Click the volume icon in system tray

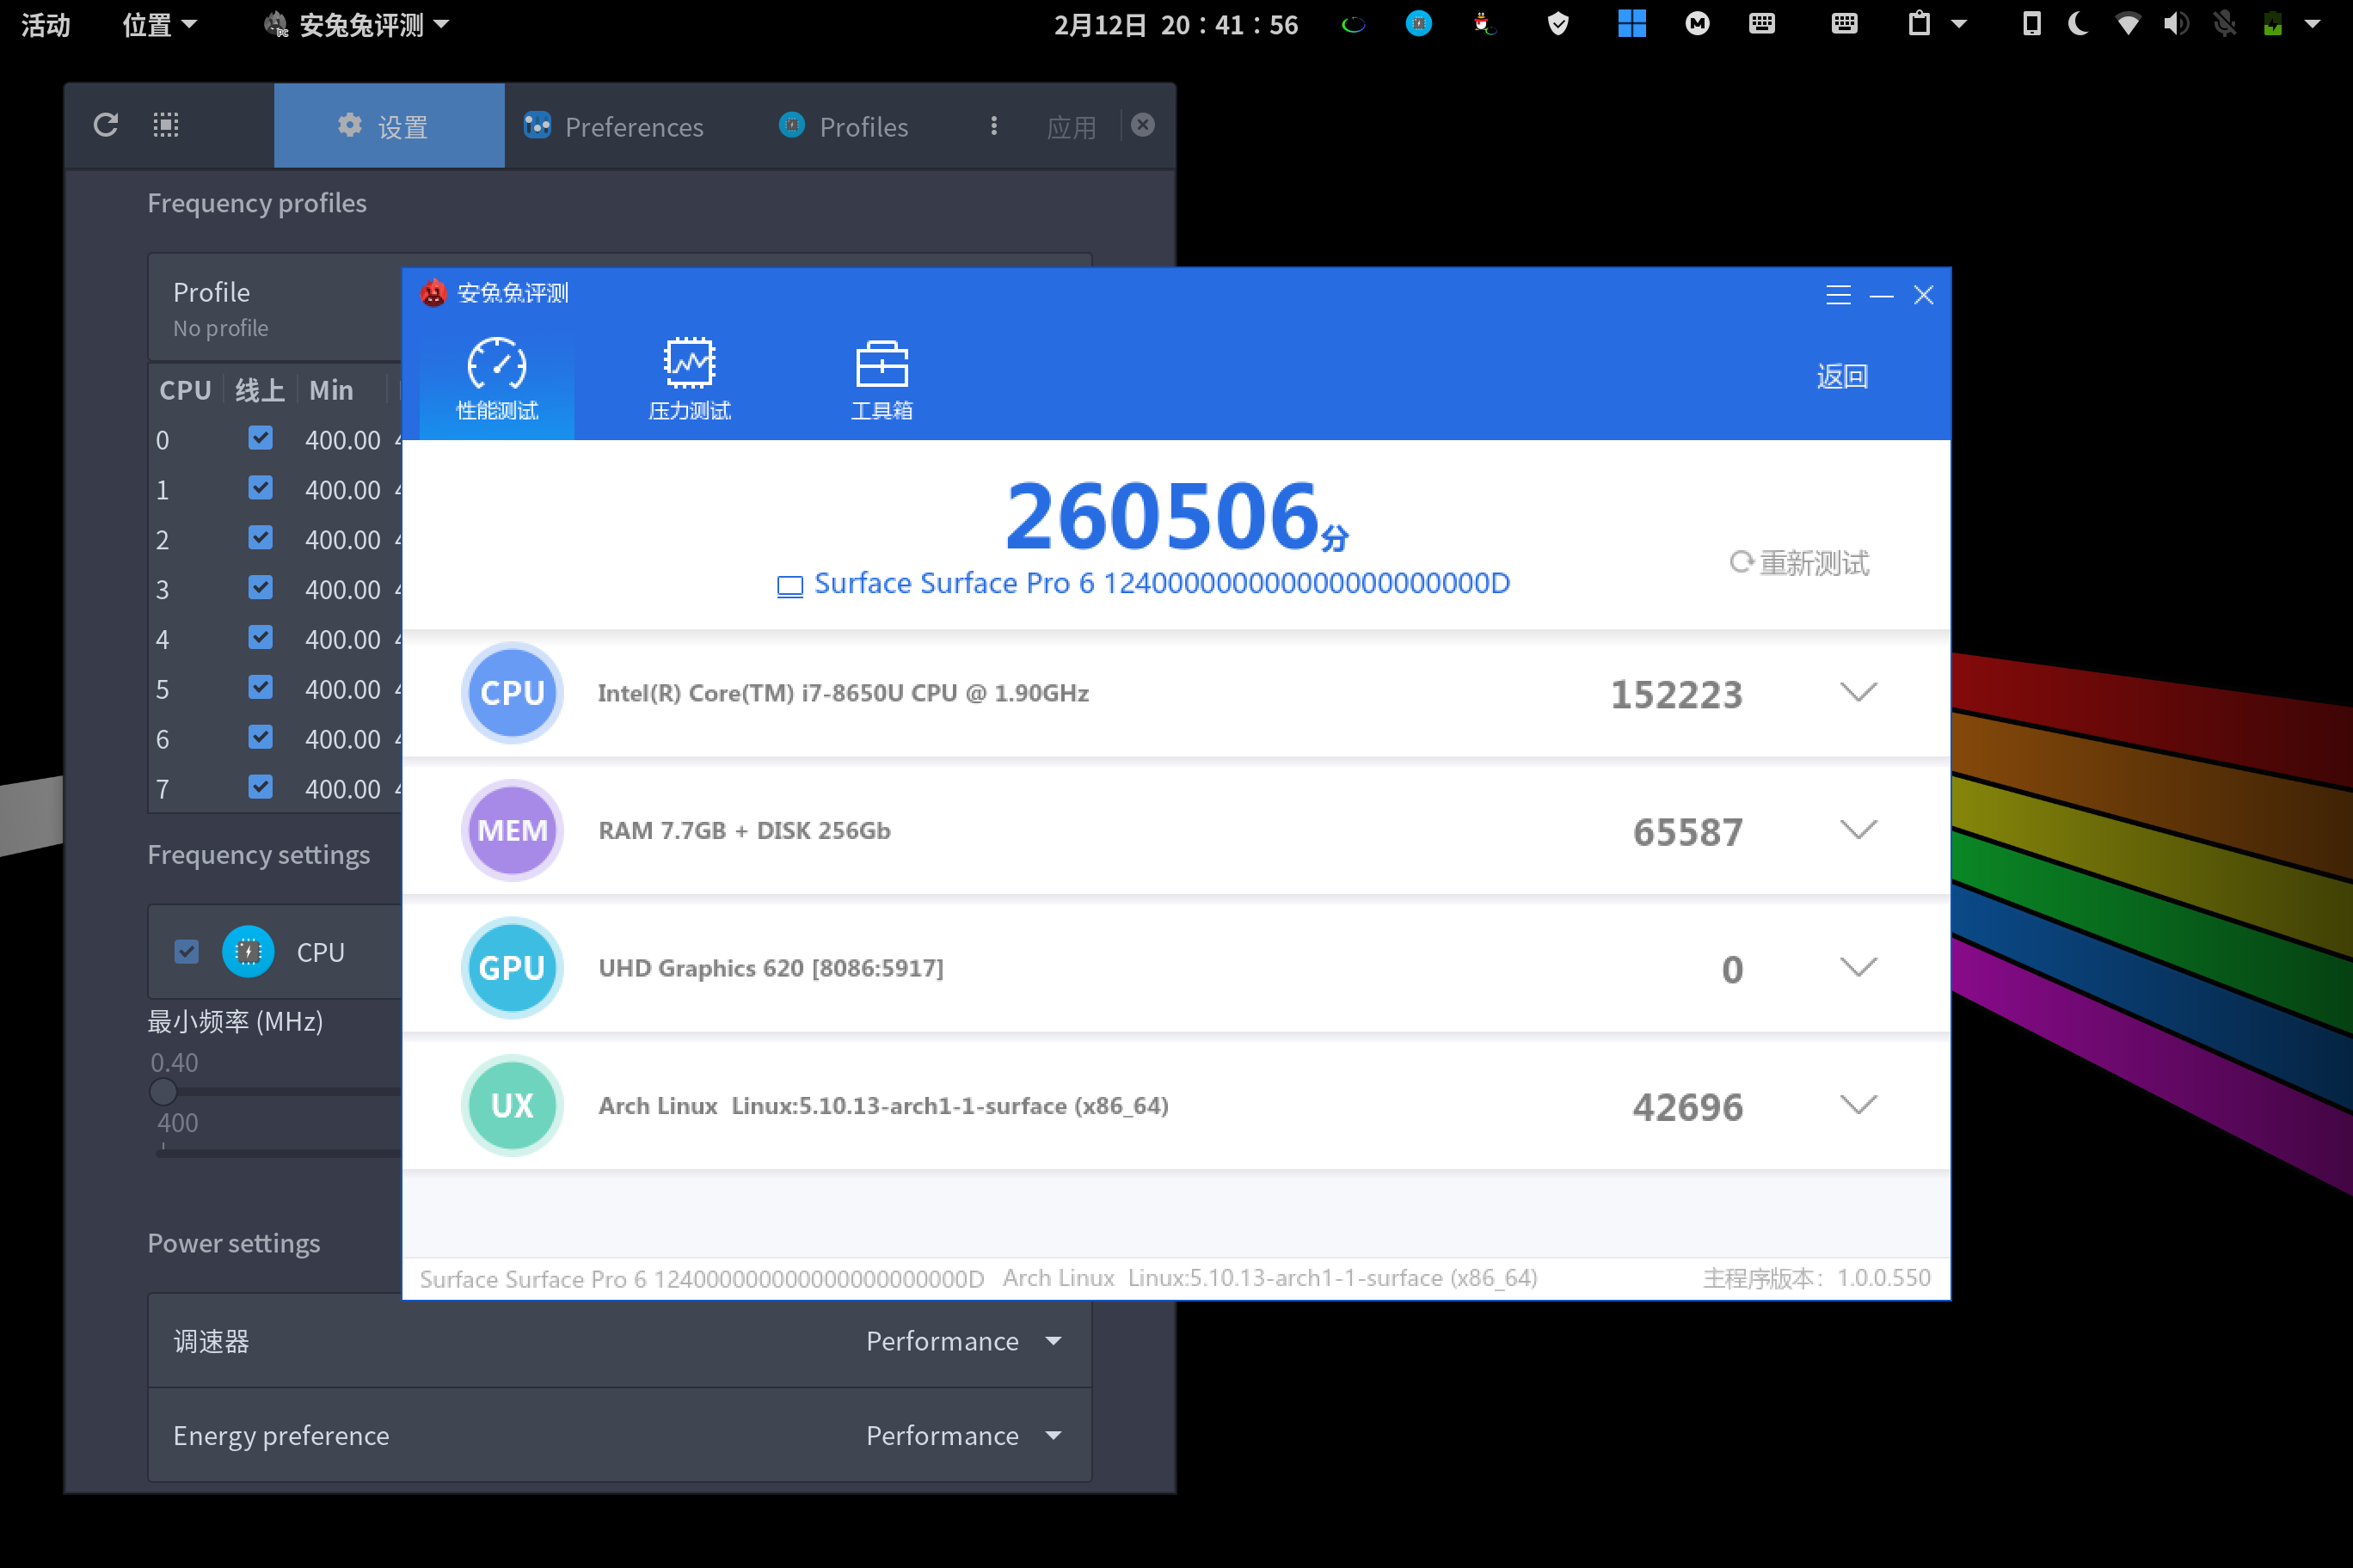pos(2175,24)
